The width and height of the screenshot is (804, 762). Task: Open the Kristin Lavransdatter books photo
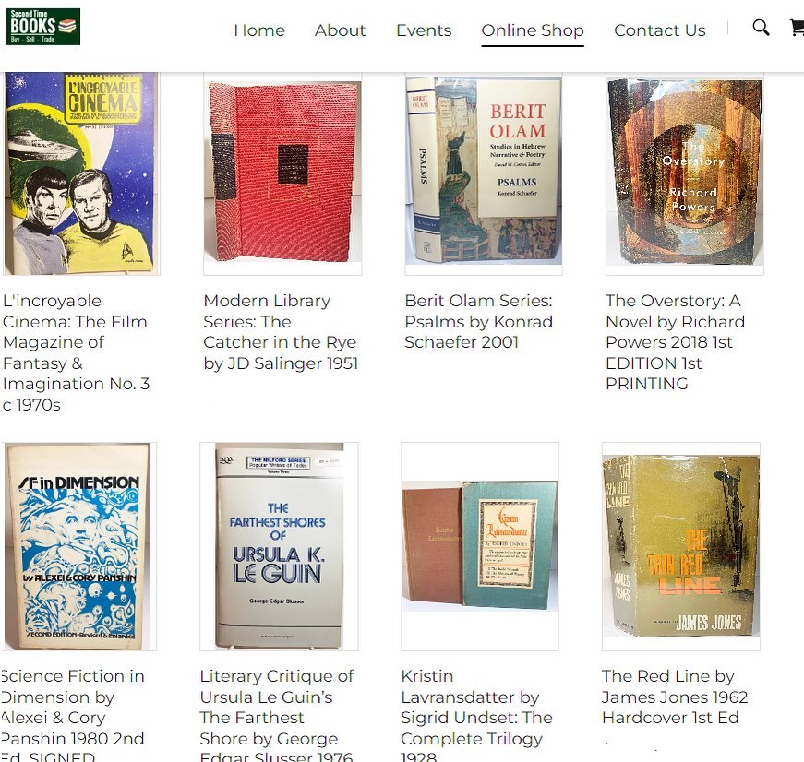pos(480,546)
